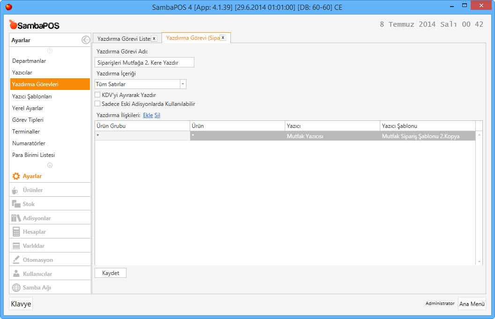Collapse sidebar with back arrow icon
Image resolution: width=495 pixels, height=319 pixels.
[85, 40]
